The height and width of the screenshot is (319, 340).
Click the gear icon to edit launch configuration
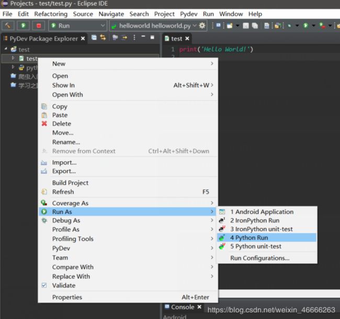(x=202, y=26)
